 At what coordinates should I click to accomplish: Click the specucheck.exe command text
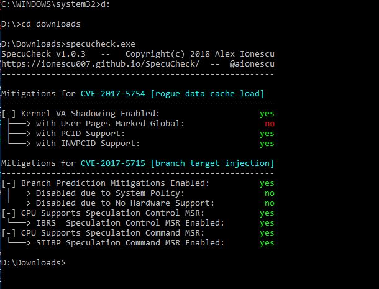(x=113, y=44)
